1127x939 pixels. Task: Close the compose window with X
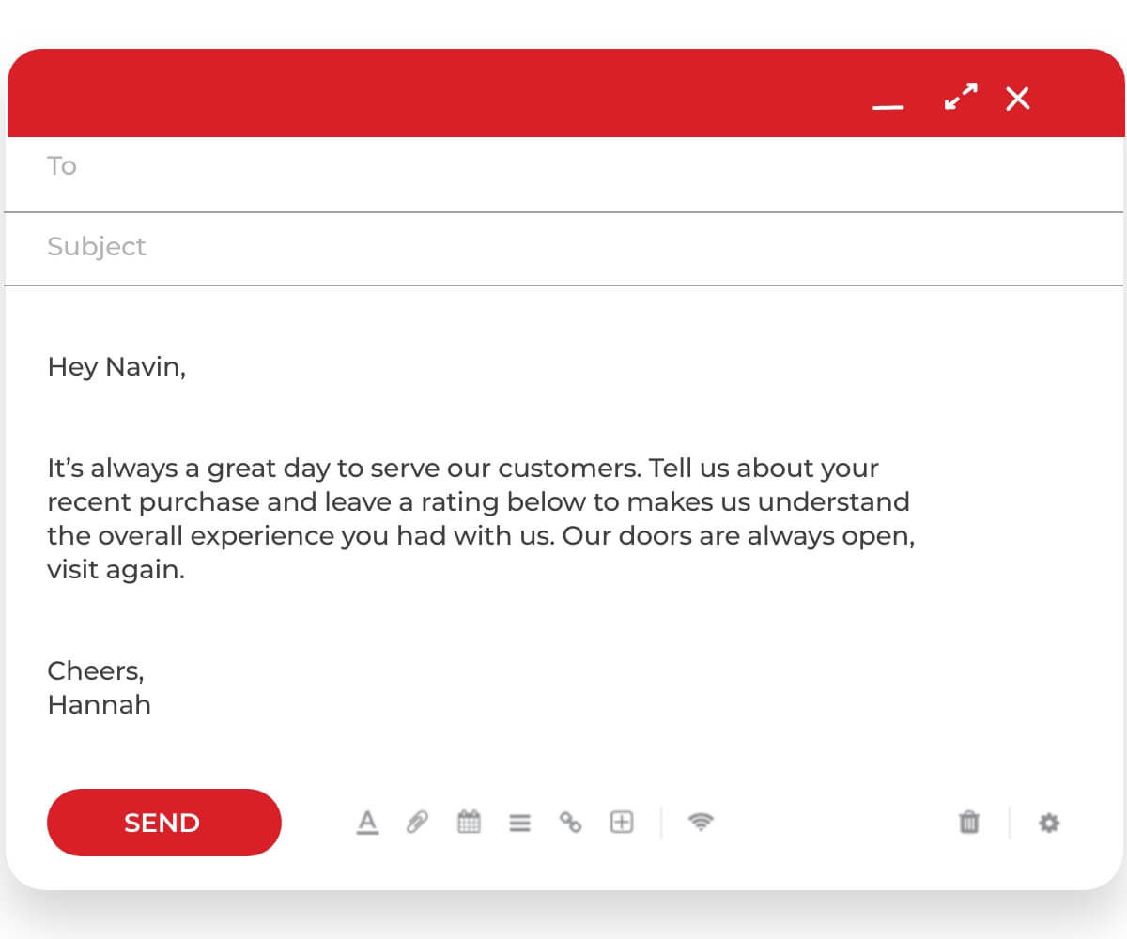point(1017,98)
